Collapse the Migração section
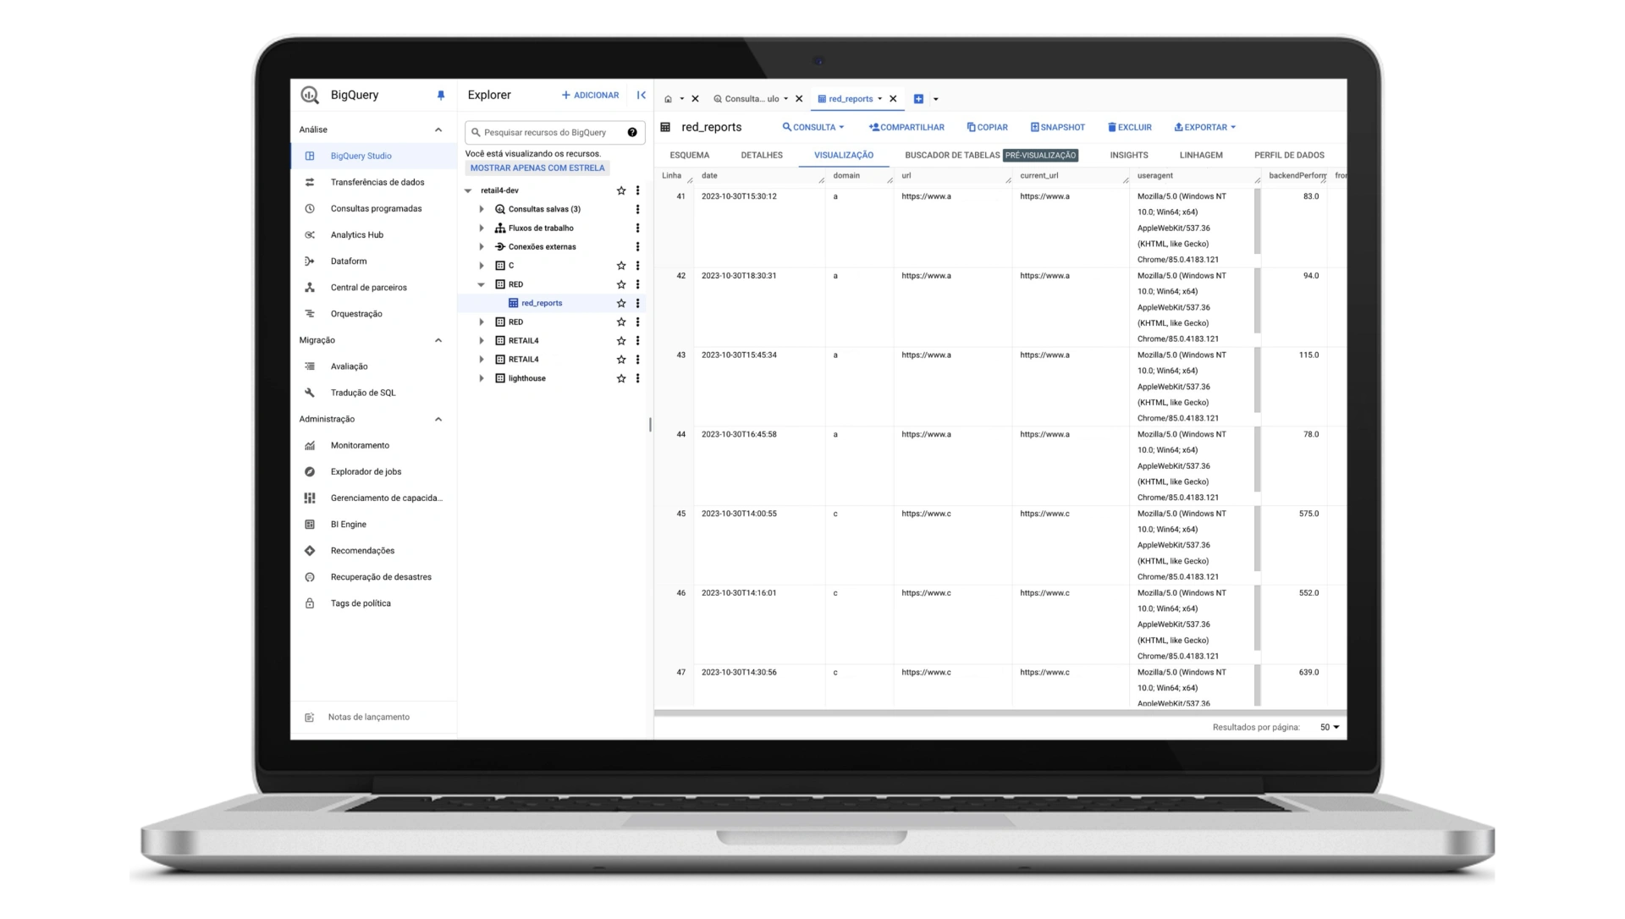 pos(438,340)
